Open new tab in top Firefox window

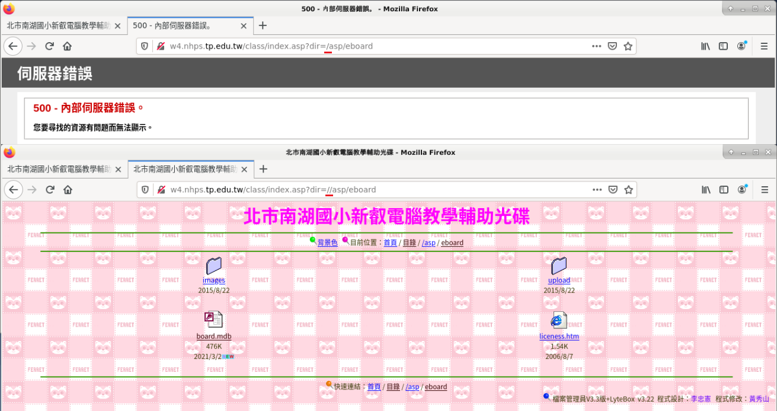[263, 26]
